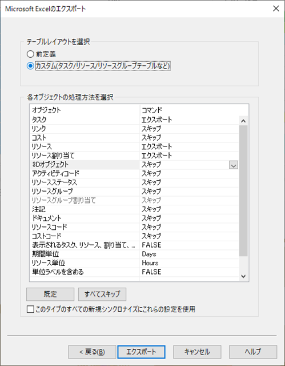Click the Hours value for リソース単位
The width and height of the screenshot is (285, 366).
point(150,263)
